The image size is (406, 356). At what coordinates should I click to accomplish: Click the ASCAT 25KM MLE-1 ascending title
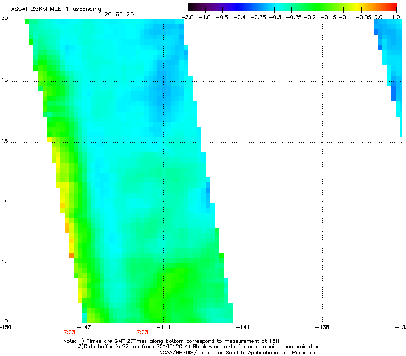(56, 9)
